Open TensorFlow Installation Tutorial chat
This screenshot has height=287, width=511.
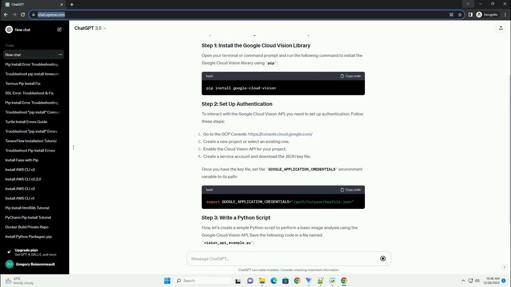click(34, 141)
